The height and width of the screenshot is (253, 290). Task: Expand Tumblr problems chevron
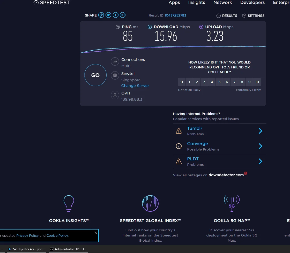tap(261, 131)
